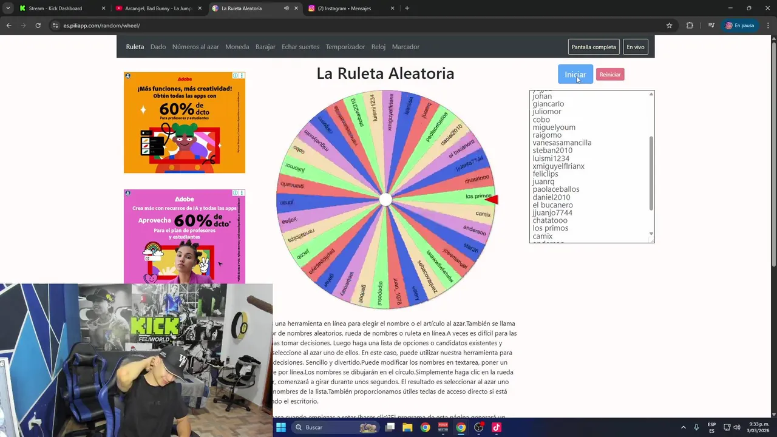Screen dimensions: 777x437
Task: Select 'xmiguyelflrianx' in the names list
Action: 558,166
